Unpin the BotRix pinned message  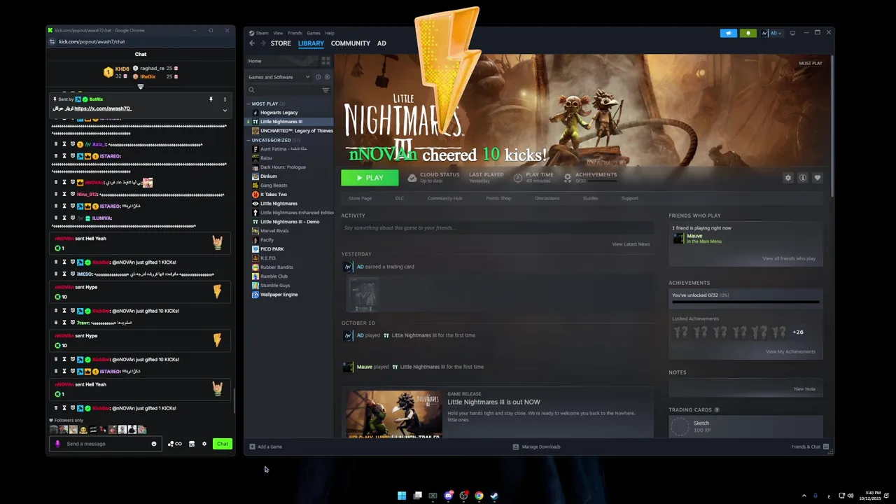(211, 99)
